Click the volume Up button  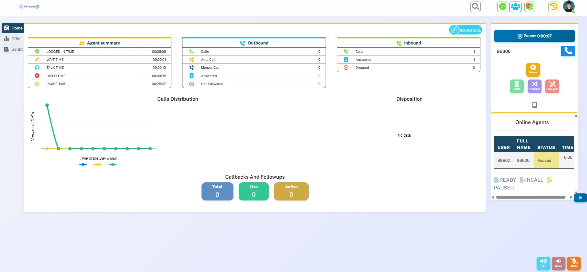pyautogui.click(x=543, y=263)
